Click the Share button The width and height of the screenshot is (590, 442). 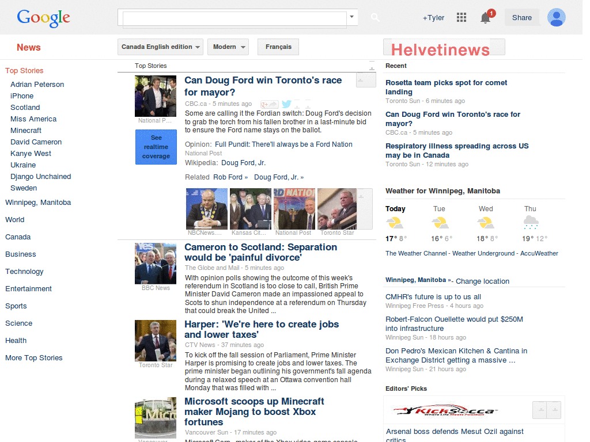tap(522, 18)
